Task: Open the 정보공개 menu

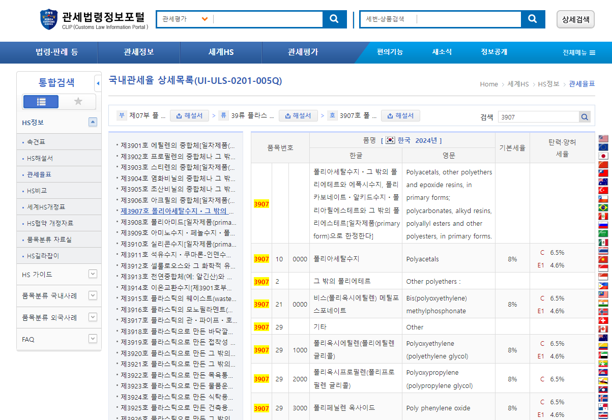Action: tap(494, 52)
